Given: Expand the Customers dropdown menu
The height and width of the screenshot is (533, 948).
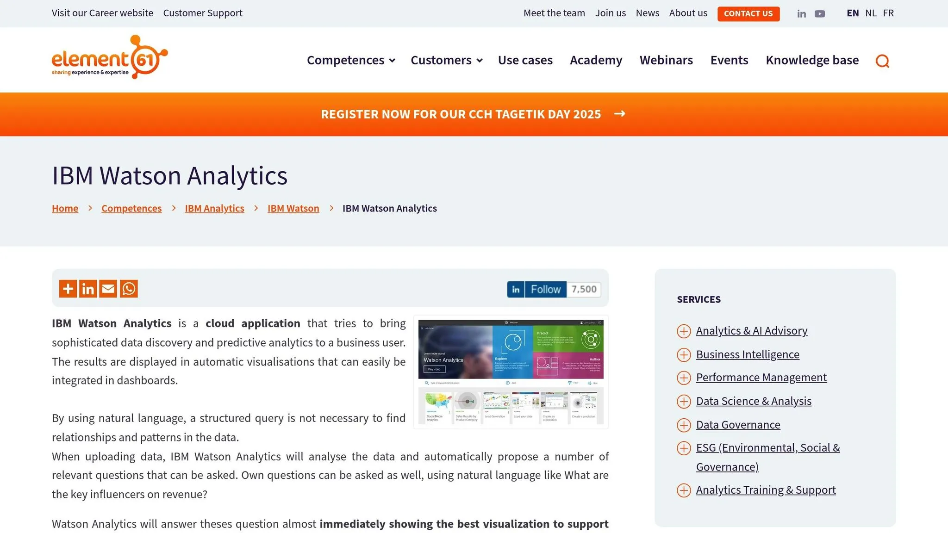Looking at the screenshot, I should click(x=446, y=60).
